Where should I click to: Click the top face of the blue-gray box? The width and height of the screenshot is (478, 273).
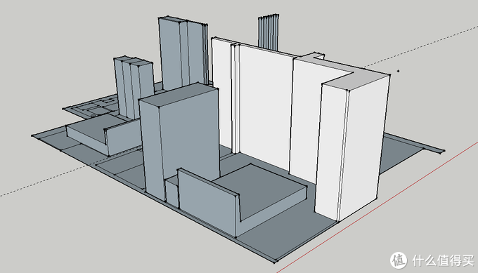tap(179, 94)
